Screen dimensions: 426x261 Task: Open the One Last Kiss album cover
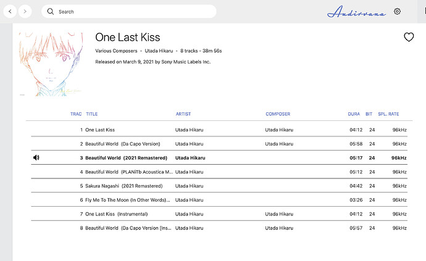[46, 64]
